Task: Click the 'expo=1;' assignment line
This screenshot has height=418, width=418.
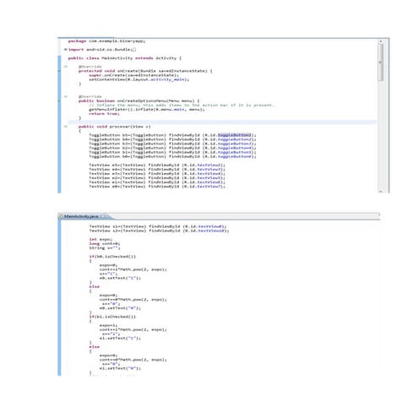Action: (108, 325)
